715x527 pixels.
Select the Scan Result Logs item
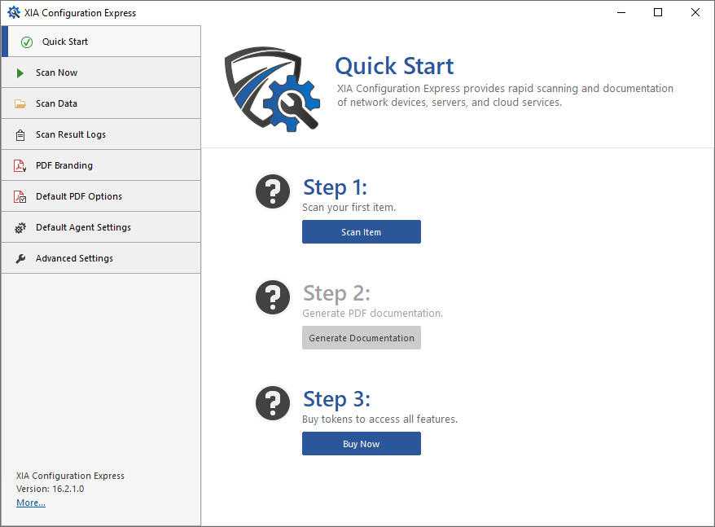[101, 134]
